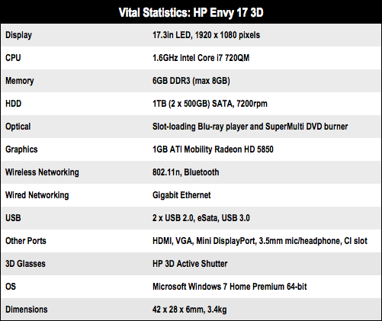Viewport: 382px width, 321px height.
Task: Select the Wireless Networking label
Action: click(x=42, y=172)
